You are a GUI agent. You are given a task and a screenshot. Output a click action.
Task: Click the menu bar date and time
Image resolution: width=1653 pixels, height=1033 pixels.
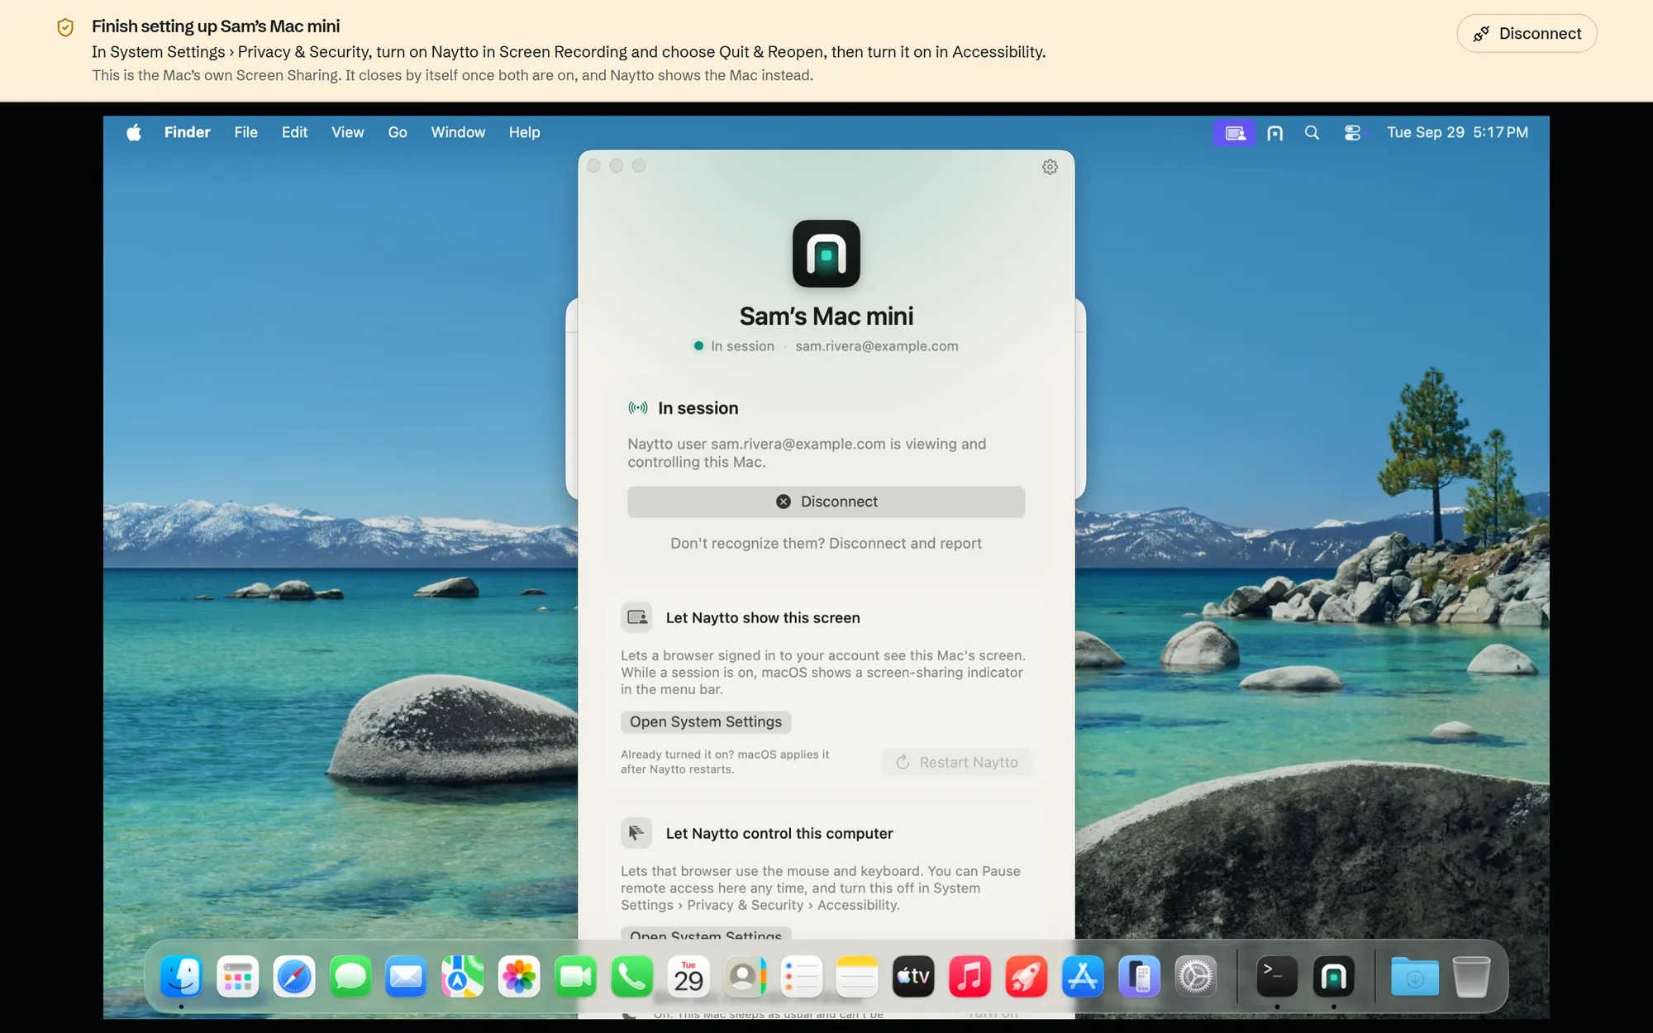click(x=1457, y=133)
